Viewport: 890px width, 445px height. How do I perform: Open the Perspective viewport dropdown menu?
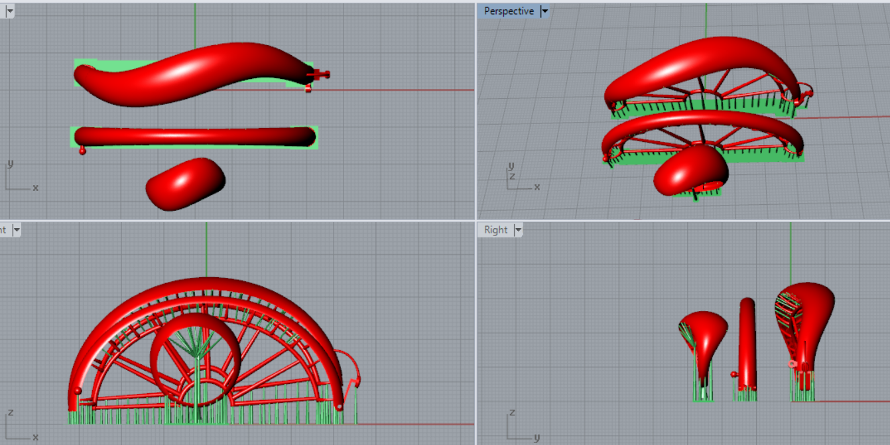(x=545, y=11)
